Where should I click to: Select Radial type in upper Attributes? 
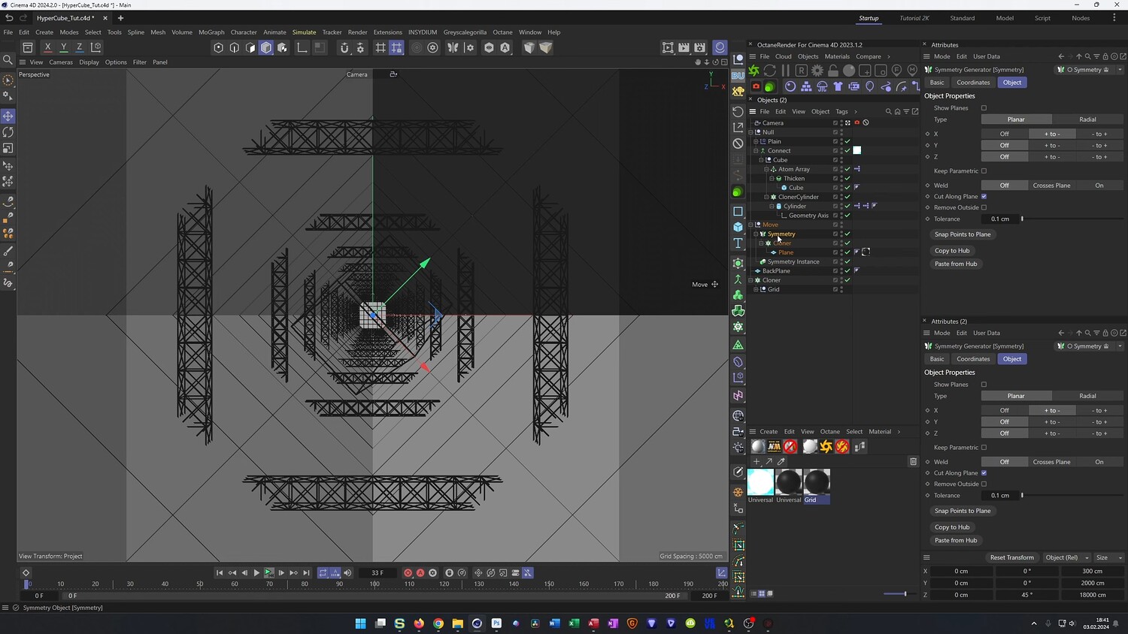pyautogui.click(x=1087, y=119)
